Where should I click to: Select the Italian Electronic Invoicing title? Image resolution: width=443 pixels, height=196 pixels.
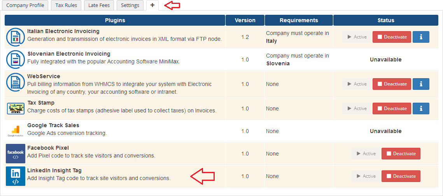click(63, 31)
